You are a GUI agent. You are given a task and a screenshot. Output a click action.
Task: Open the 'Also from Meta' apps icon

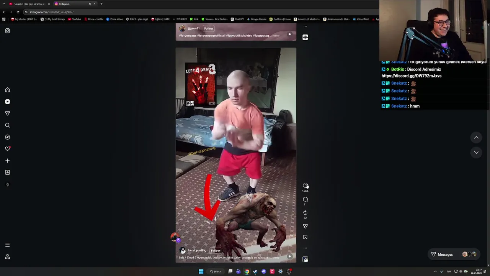pyautogui.click(x=7, y=257)
